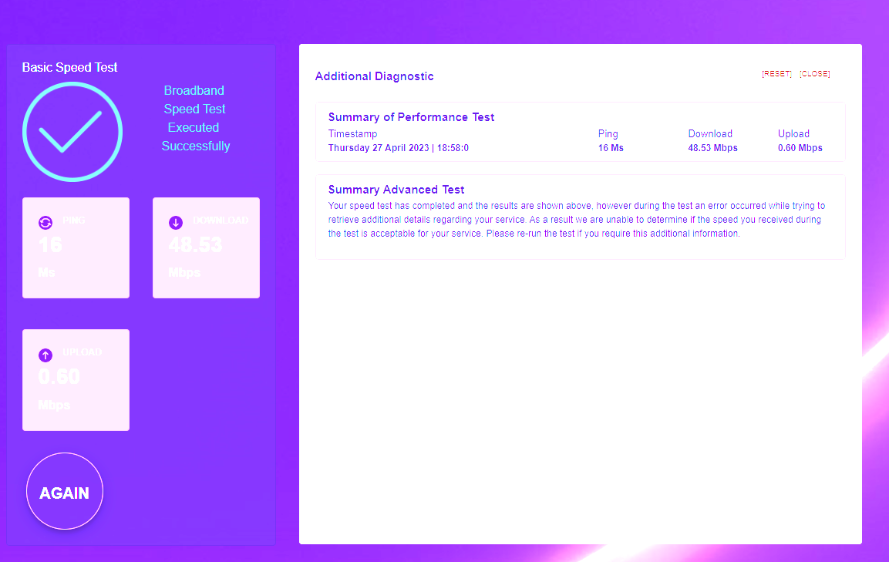This screenshot has width=889, height=562.
Task: Click the RESET link
Action: click(776, 74)
